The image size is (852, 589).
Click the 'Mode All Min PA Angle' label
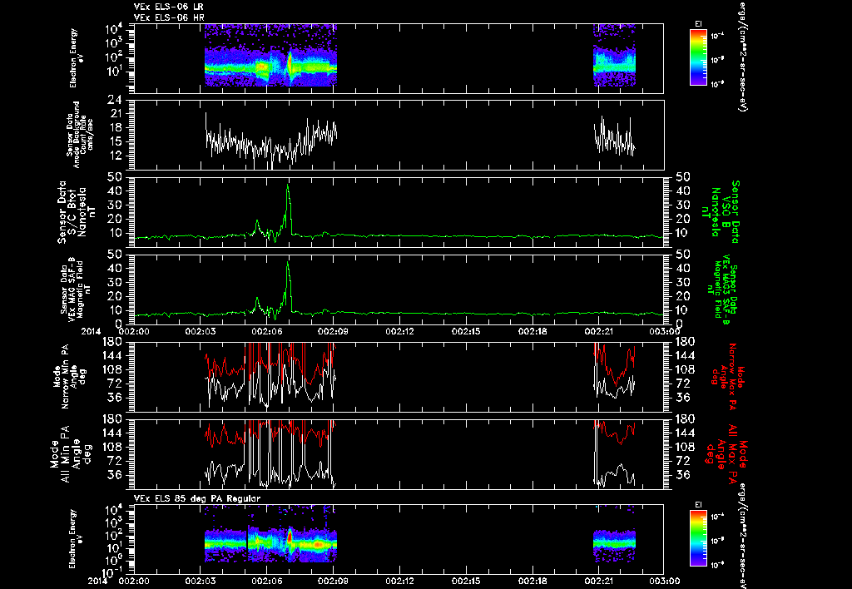72,453
